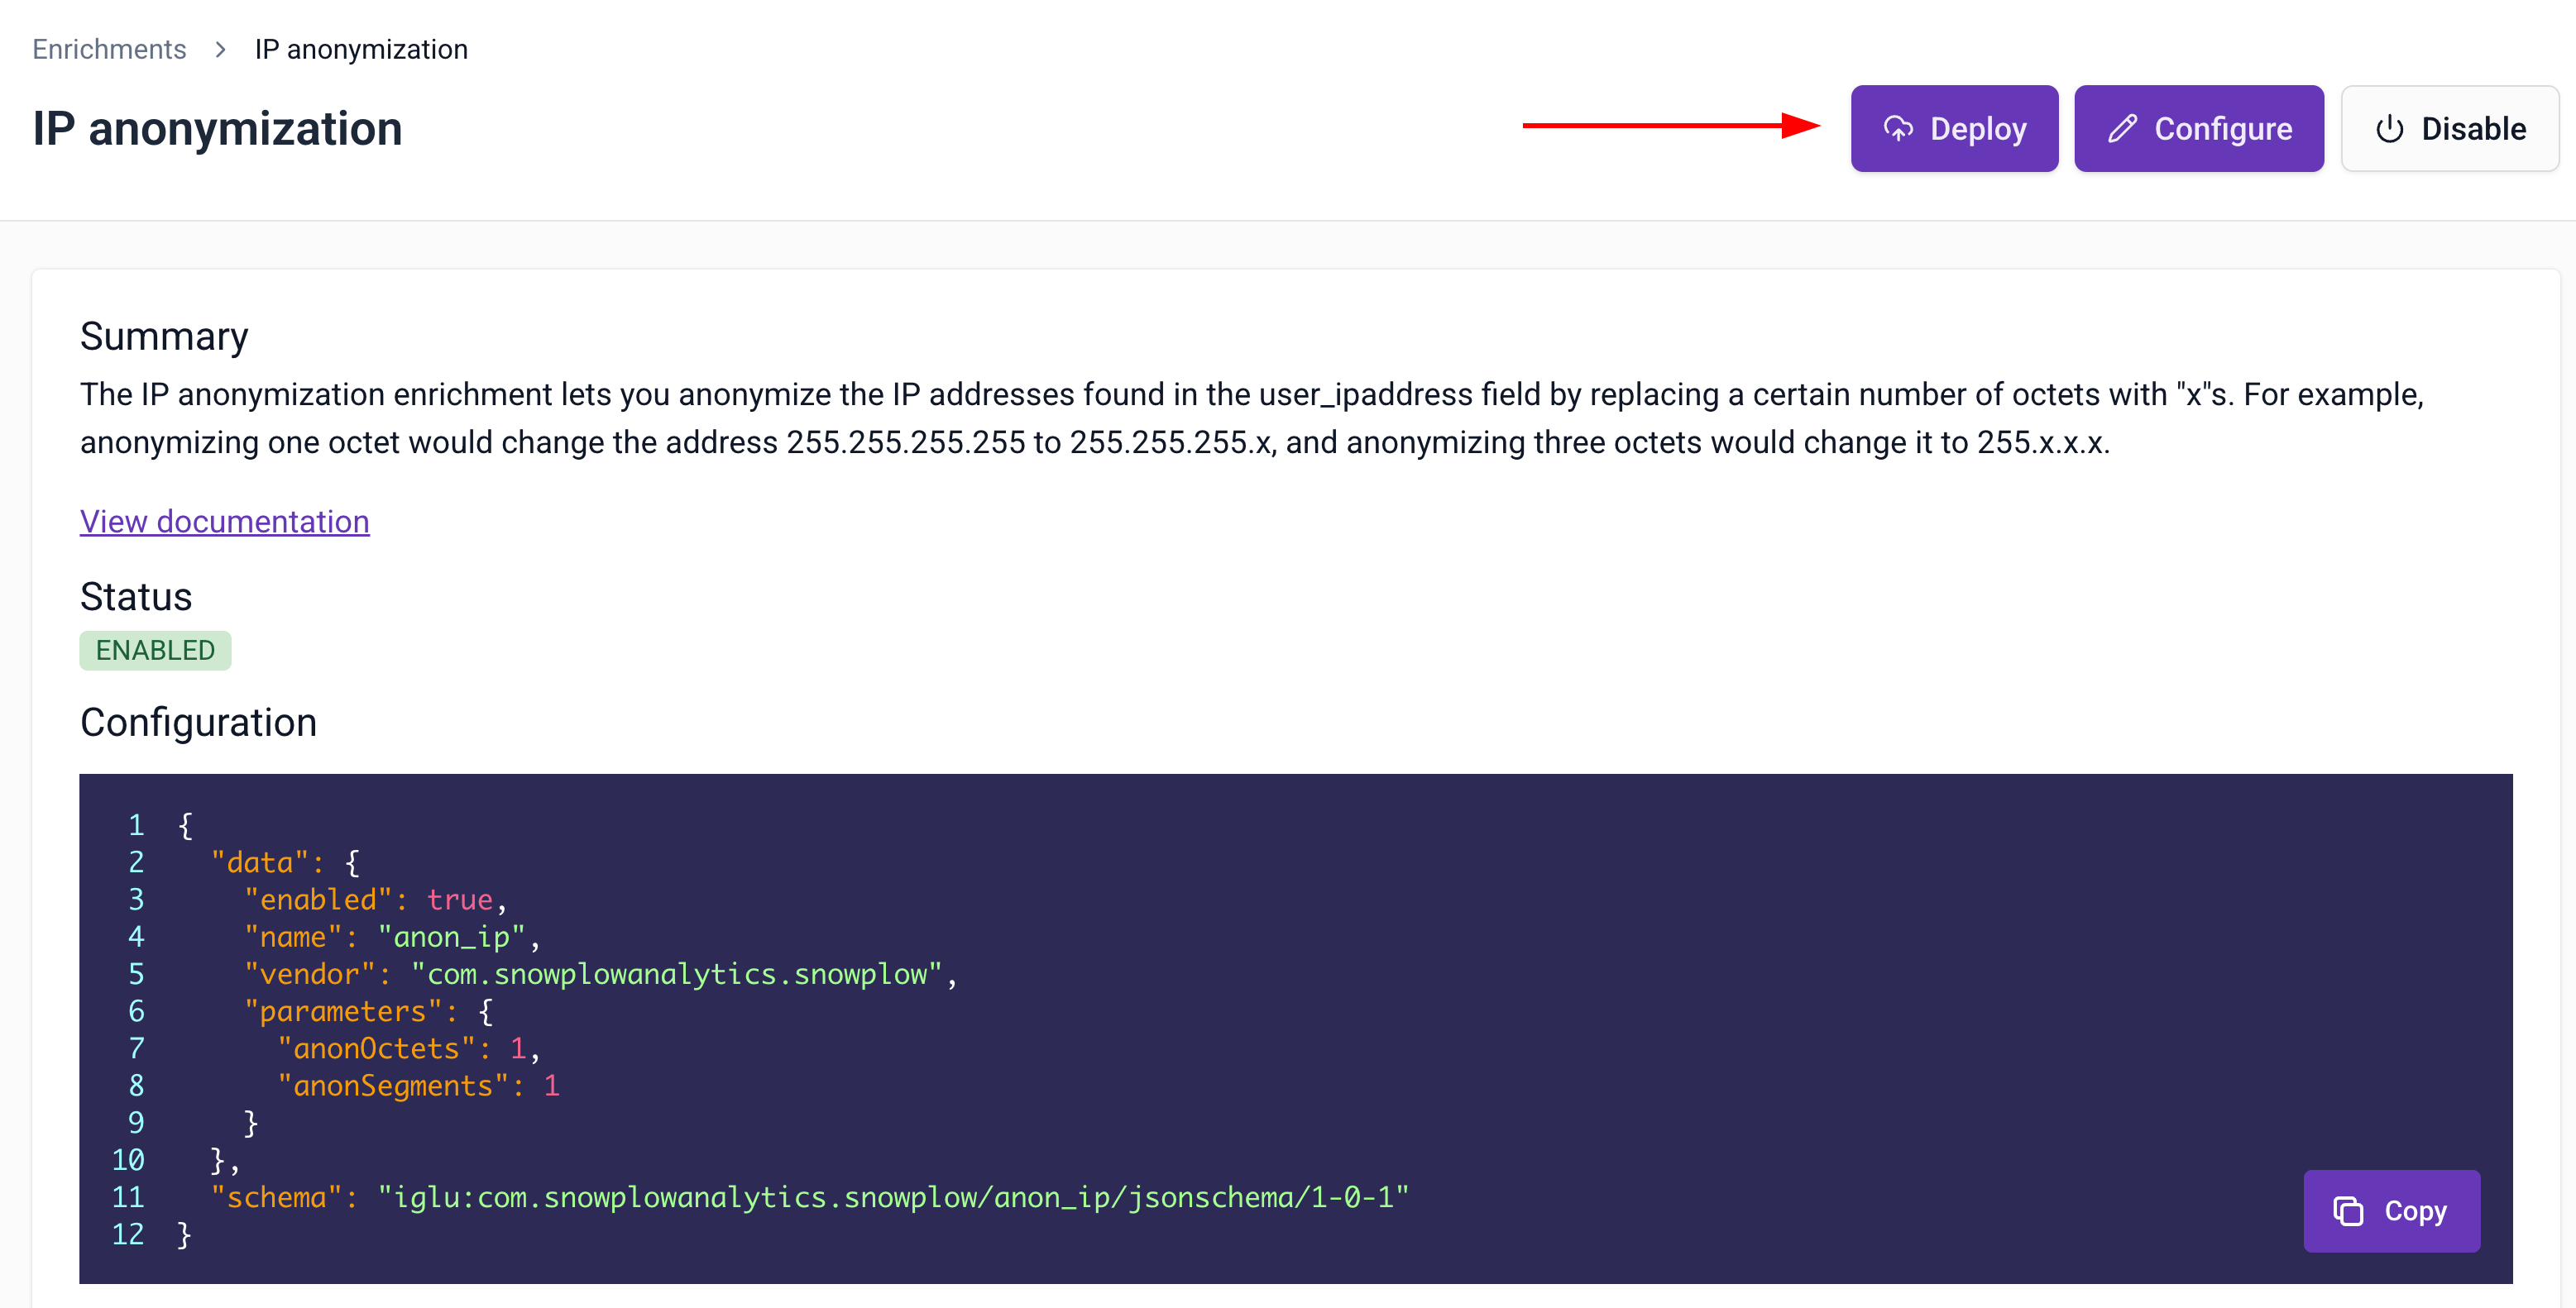Click the "enabled": true code line
Image resolution: width=2576 pixels, height=1308 pixels.
click(375, 900)
